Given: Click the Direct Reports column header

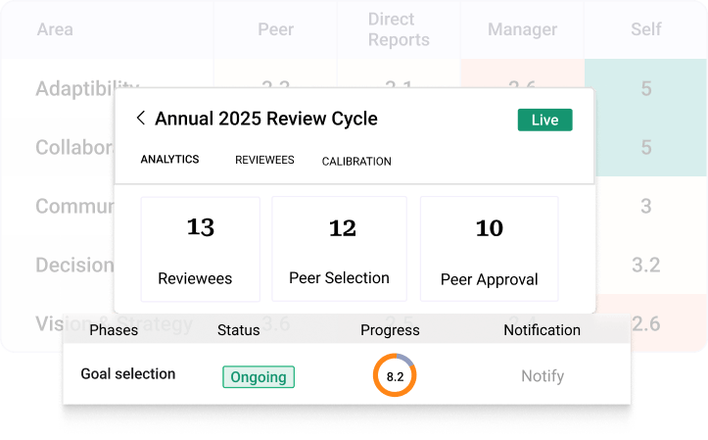Looking at the screenshot, I should click(x=399, y=29).
